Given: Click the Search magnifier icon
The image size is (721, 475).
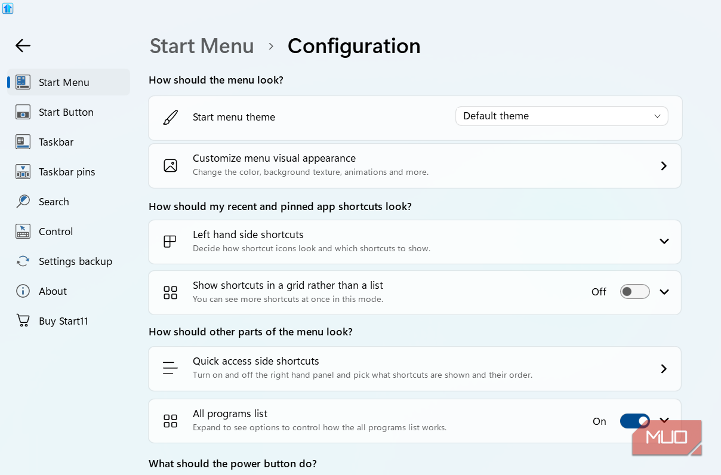Looking at the screenshot, I should [23, 202].
